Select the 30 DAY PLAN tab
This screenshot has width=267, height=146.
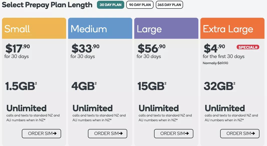point(110,5)
